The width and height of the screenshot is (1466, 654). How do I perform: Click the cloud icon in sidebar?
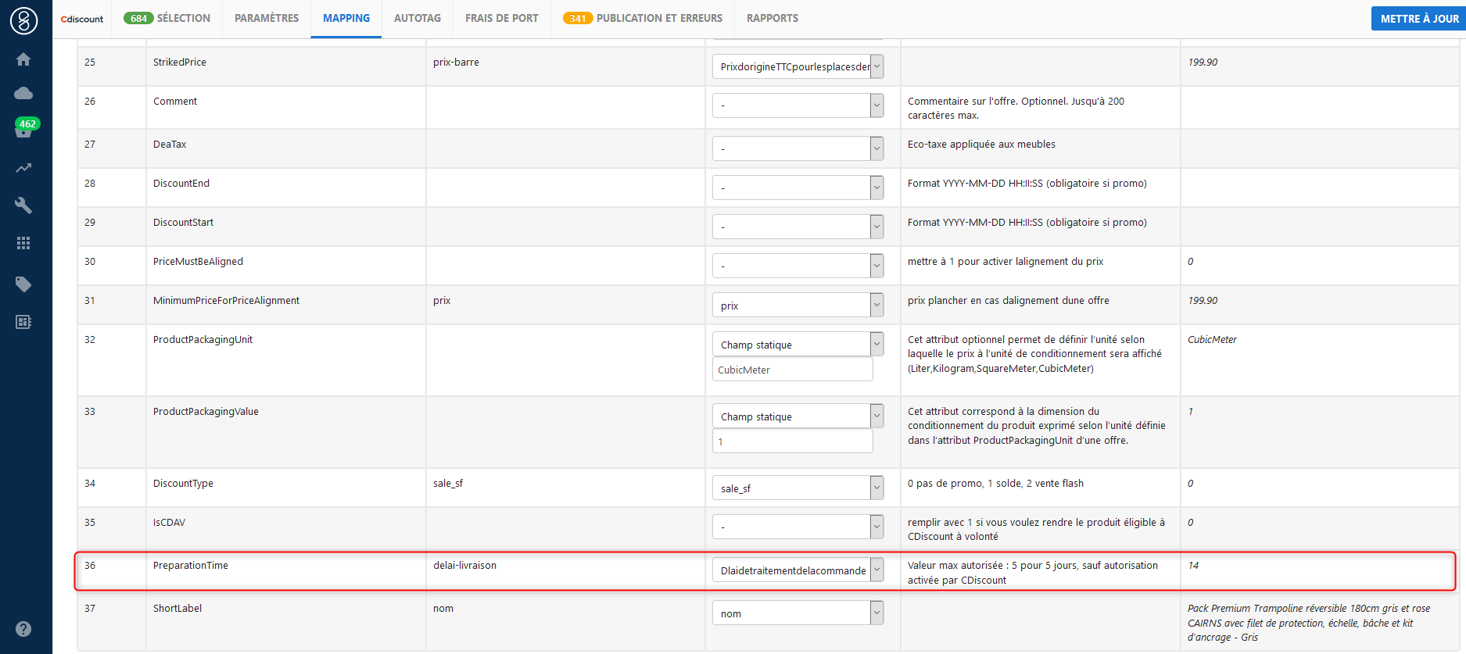23,94
